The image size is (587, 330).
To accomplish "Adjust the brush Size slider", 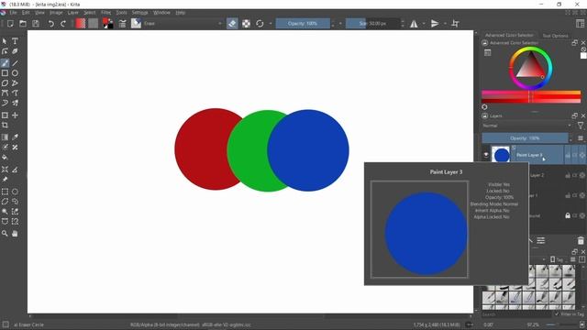I will 372,24.
